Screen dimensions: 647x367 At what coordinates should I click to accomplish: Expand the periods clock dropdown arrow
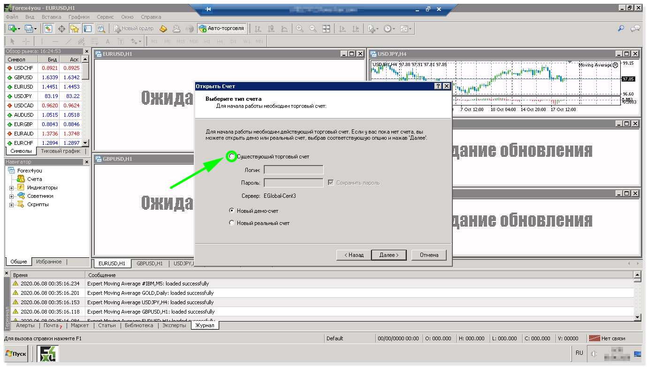coord(394,29)
